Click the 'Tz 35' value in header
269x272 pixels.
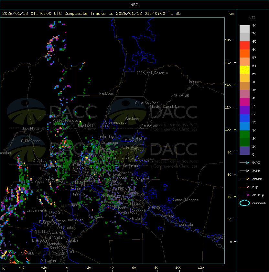point(174,13)
